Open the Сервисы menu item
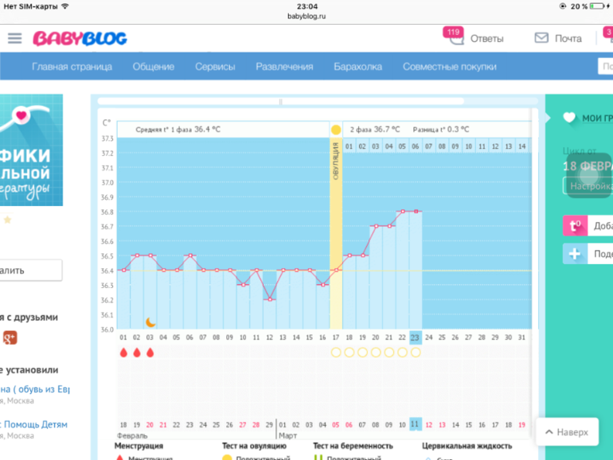This screenshot has width=613, height=460. click(215, 67)
